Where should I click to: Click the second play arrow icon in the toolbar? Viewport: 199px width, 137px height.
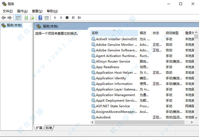[x=61, y=18]
